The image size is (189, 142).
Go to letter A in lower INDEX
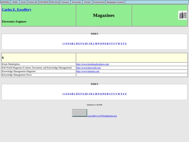point(70,94)
